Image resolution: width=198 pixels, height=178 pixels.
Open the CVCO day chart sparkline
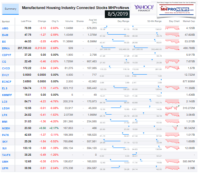click(172, 68)
